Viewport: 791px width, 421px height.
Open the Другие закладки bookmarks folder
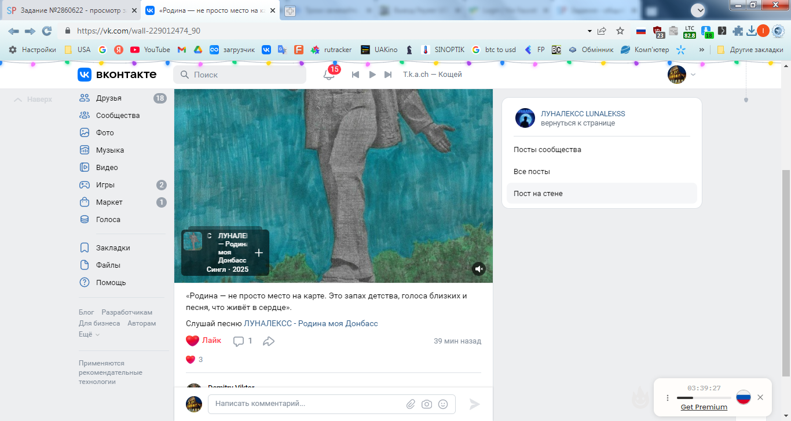coord(750,50)
